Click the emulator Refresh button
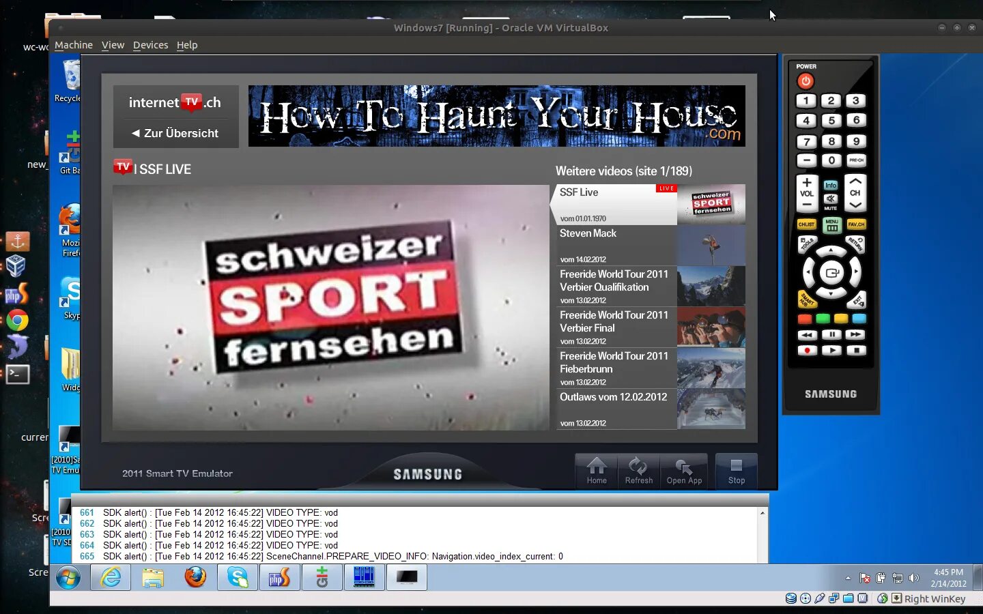983x614 pixels. click(639, 471)
